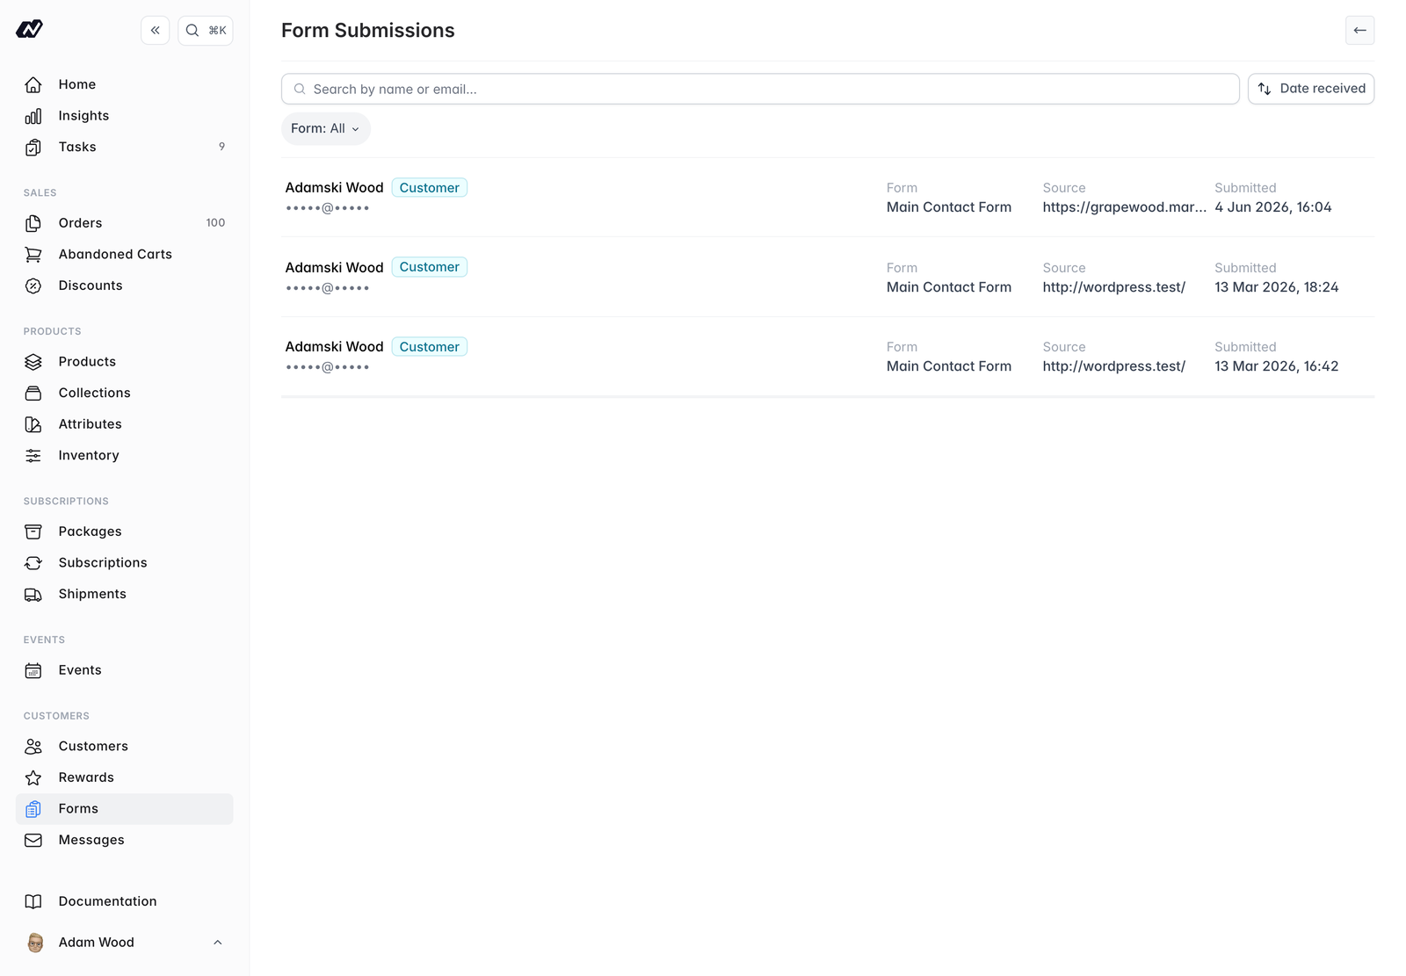The height and width of the screenshot is (976, 1406).
Task: Open the Rewards star icon
Action: (33, 777)
